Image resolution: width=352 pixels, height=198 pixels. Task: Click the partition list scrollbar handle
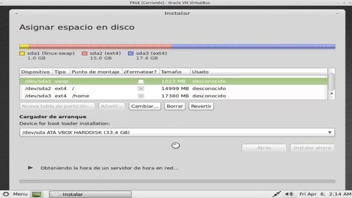pyautogui.click(x=331, y=82)
